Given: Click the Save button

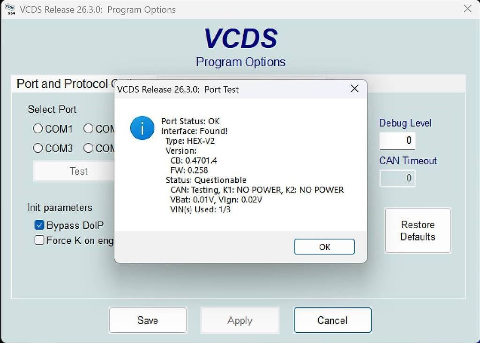Looking at the screenshot, I should click(148, 320).
